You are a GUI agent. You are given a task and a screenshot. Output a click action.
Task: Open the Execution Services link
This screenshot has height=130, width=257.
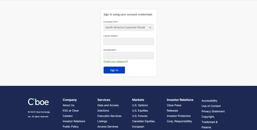pyautogui.click(x=109, y=116)
